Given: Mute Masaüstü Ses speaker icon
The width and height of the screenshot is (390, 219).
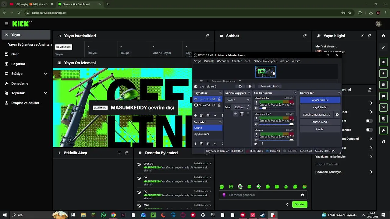Looking at the screenshot, I should pyautogui.click(x=257, y=108).
